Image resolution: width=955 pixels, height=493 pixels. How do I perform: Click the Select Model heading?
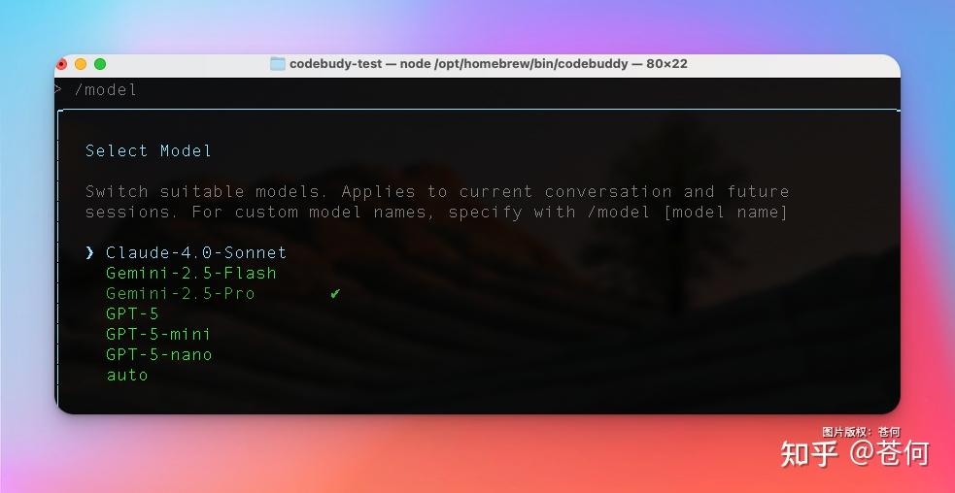point(148,150)
